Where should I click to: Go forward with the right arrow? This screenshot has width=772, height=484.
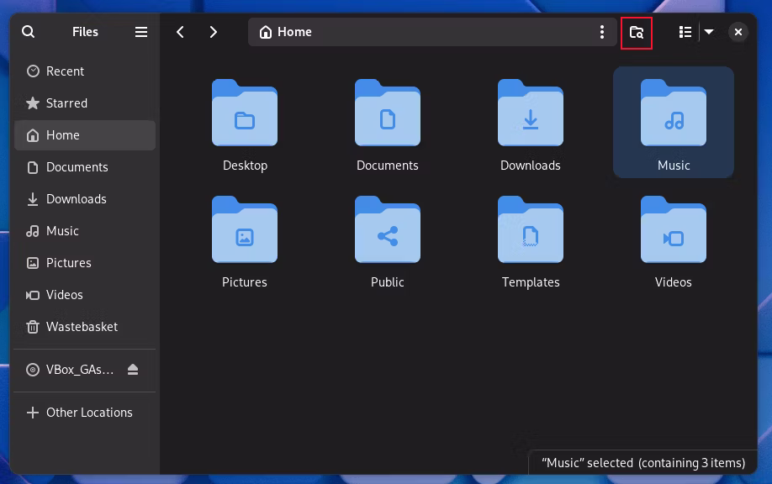pos(214,32)
